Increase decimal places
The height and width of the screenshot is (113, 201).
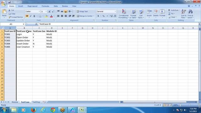(x=111, y=16)
